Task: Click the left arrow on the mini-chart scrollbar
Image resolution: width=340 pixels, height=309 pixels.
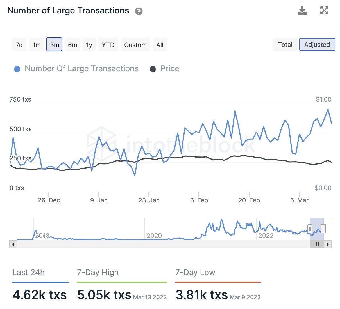Action: (x=13, y=244)
